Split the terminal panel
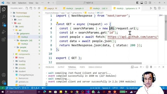Screen dimensions: 167x94 tap(147, 67)
